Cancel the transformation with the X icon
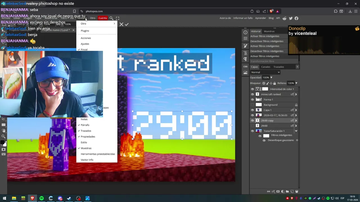The width and height of the screenshot is (360, 202). pyautogui.click(x=121, y=24)
